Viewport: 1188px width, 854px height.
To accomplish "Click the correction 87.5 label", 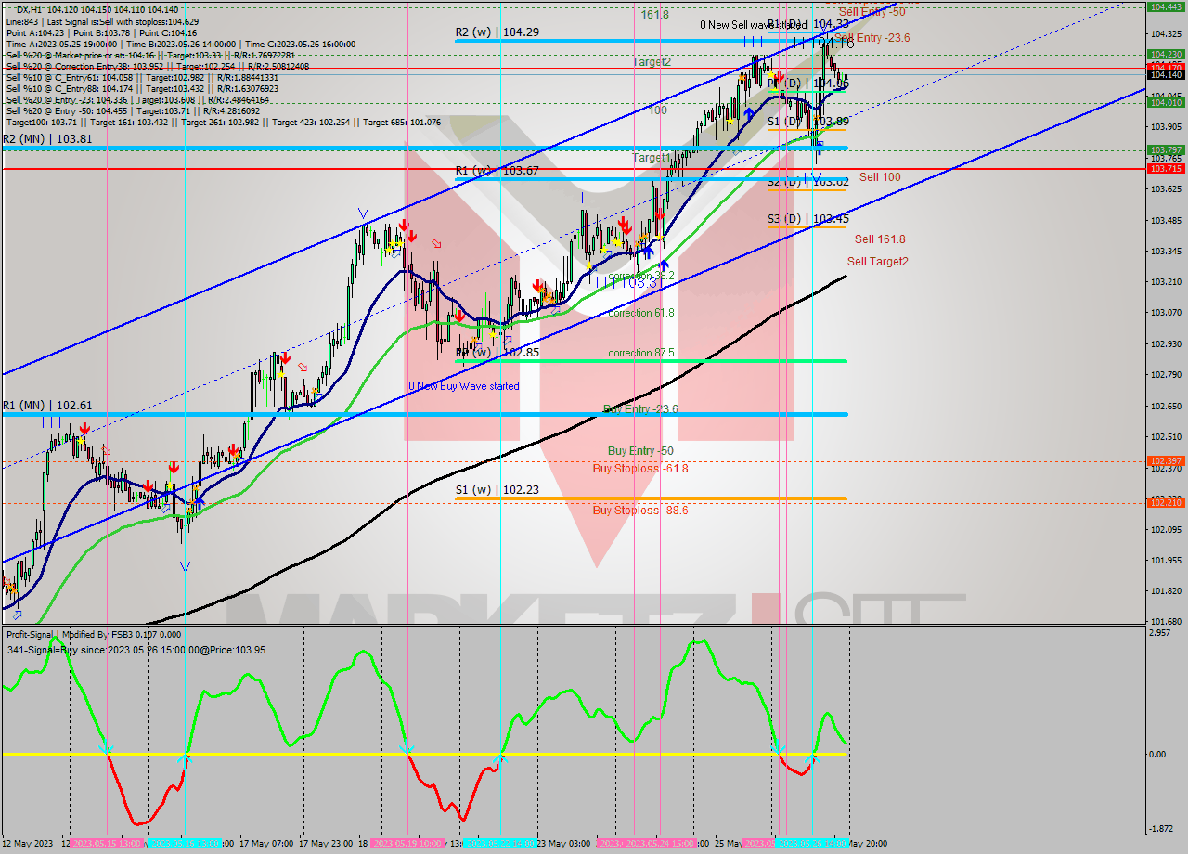I will pyautogui.click(x=641, y=353).
